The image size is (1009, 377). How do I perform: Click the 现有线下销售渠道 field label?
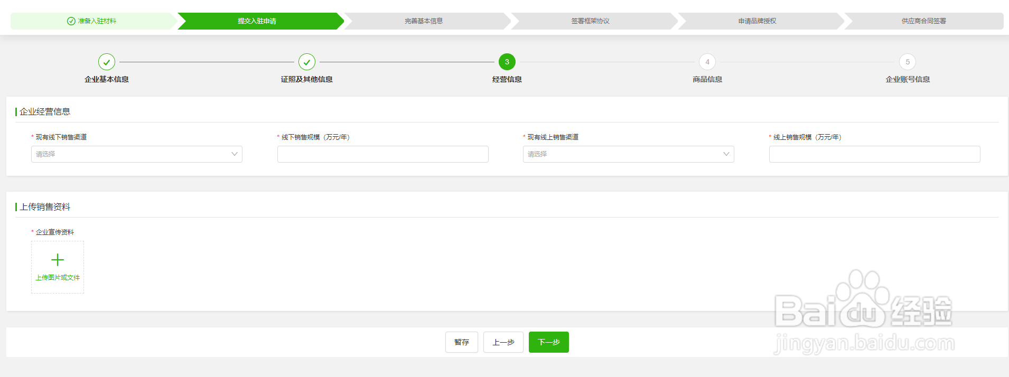61,137
